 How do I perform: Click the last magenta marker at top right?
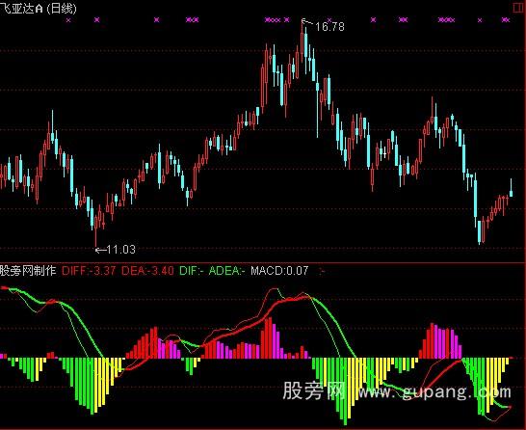point(506,20)
